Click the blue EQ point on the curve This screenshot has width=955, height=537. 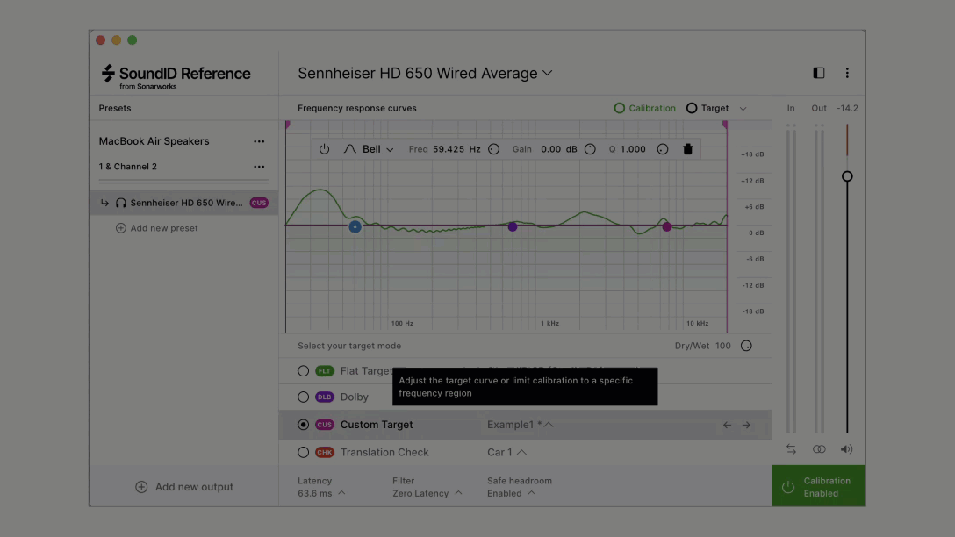tap(355, 226)
